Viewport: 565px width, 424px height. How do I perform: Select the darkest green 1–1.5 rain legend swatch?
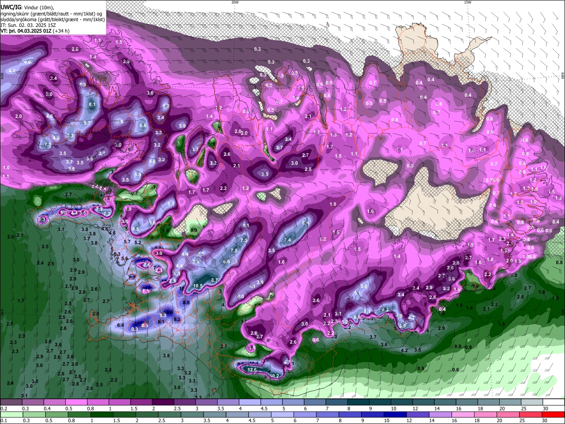click(x=102, y=414)
